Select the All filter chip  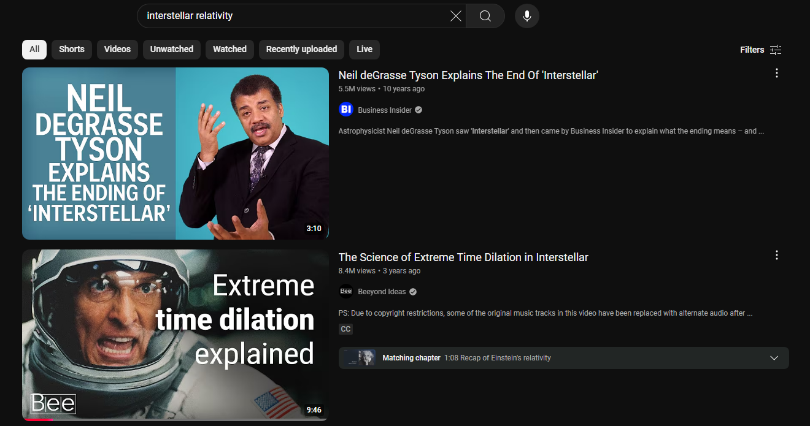tap(34, 49)
